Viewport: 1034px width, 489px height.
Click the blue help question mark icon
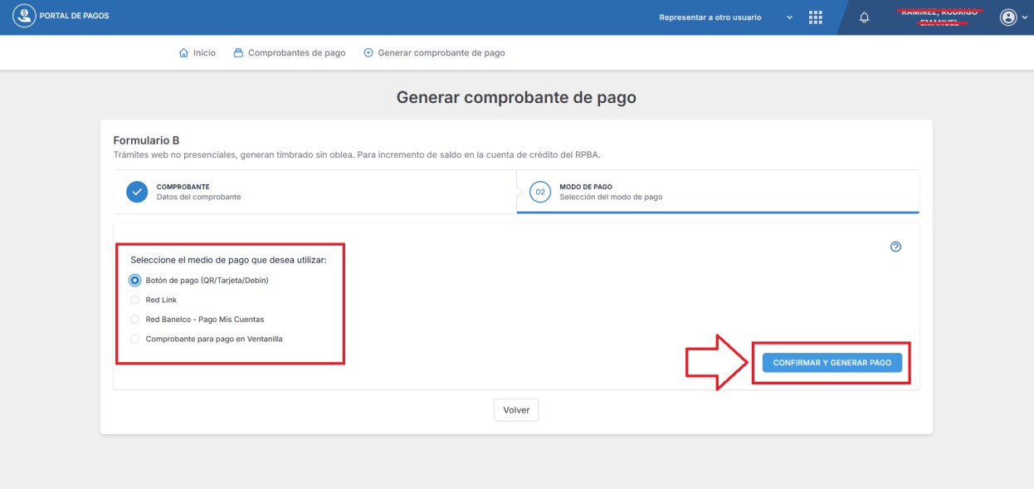(x=895, y=247)
